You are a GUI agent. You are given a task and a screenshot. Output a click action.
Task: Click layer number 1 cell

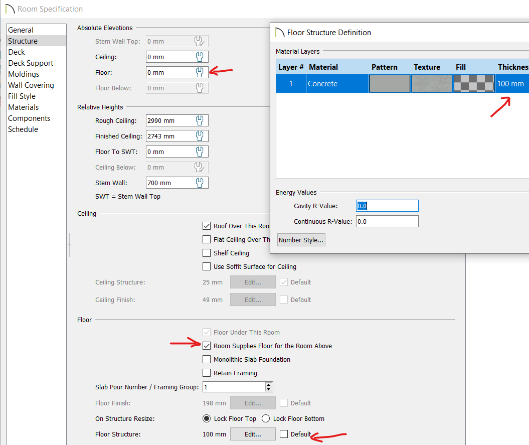tap(291, 83)
